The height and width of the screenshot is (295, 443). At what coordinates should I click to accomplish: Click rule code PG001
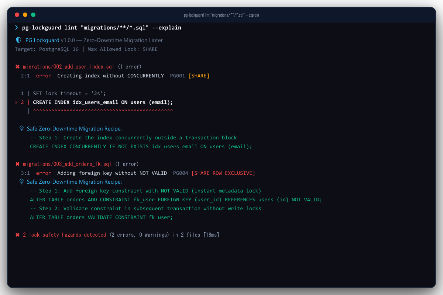tap(178, 76)
